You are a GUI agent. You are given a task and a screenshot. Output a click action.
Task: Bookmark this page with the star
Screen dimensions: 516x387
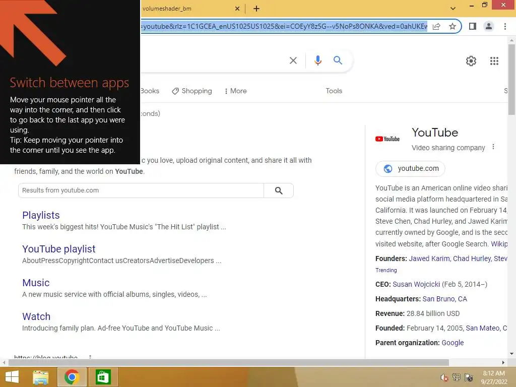pos(453,26)
